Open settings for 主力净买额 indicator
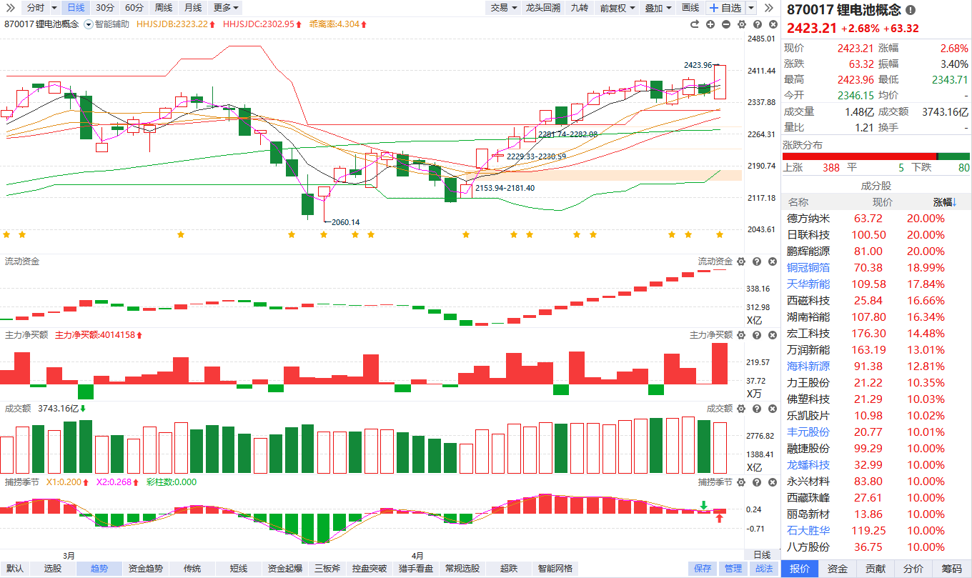This screenshot has width=972, height=578. (741, 335)
